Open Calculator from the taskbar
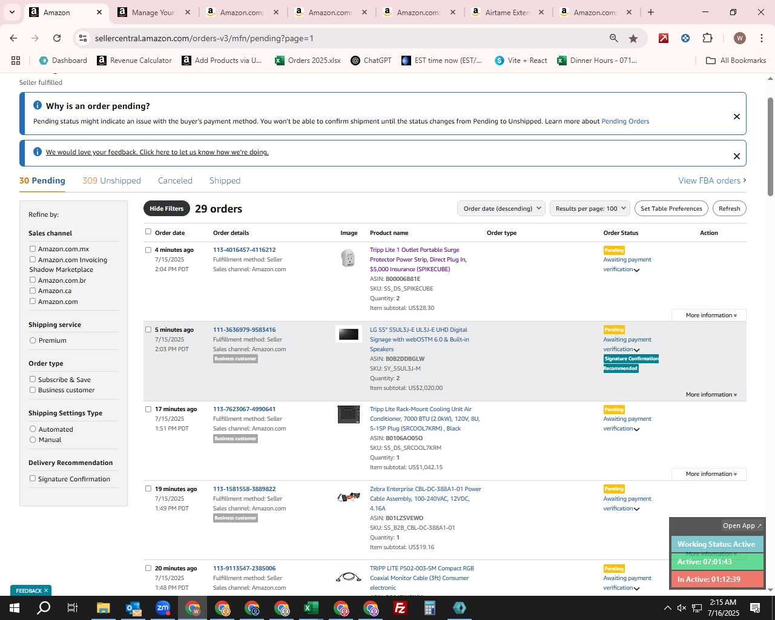Image resolution: width=775 pixels, height=620 pixels. (430, 608)
